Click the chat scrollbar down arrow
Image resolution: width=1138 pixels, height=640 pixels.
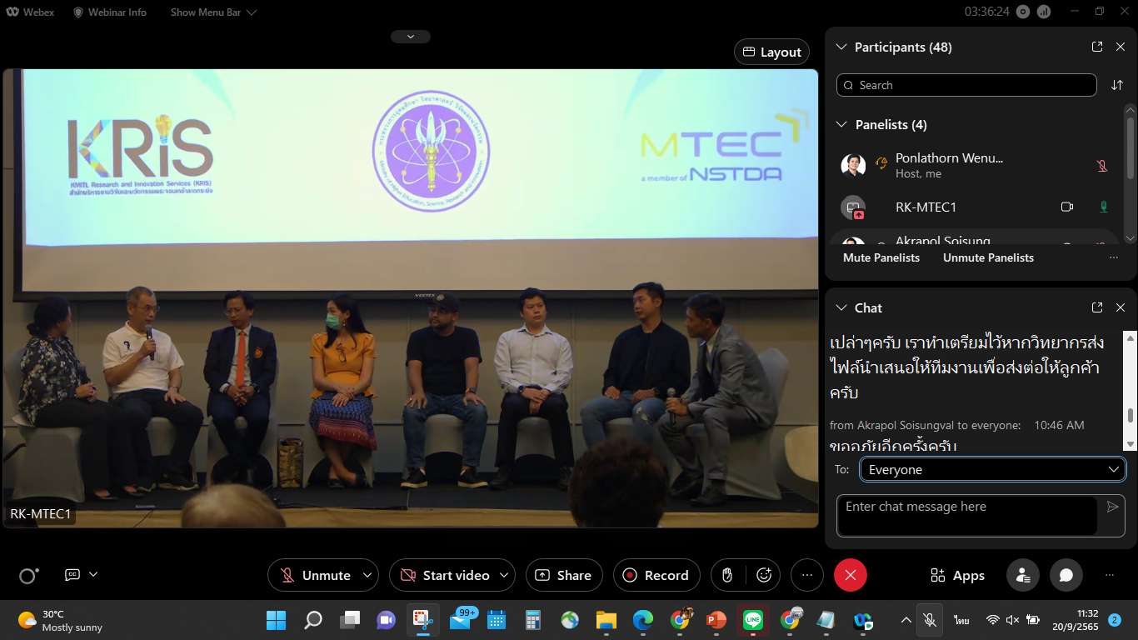point(1131,444)
